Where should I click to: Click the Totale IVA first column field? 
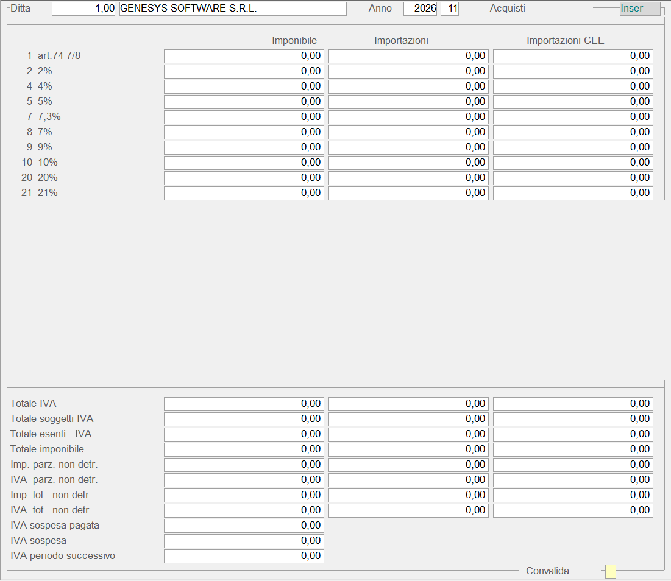pyautogui.click(x=244, y=404)
